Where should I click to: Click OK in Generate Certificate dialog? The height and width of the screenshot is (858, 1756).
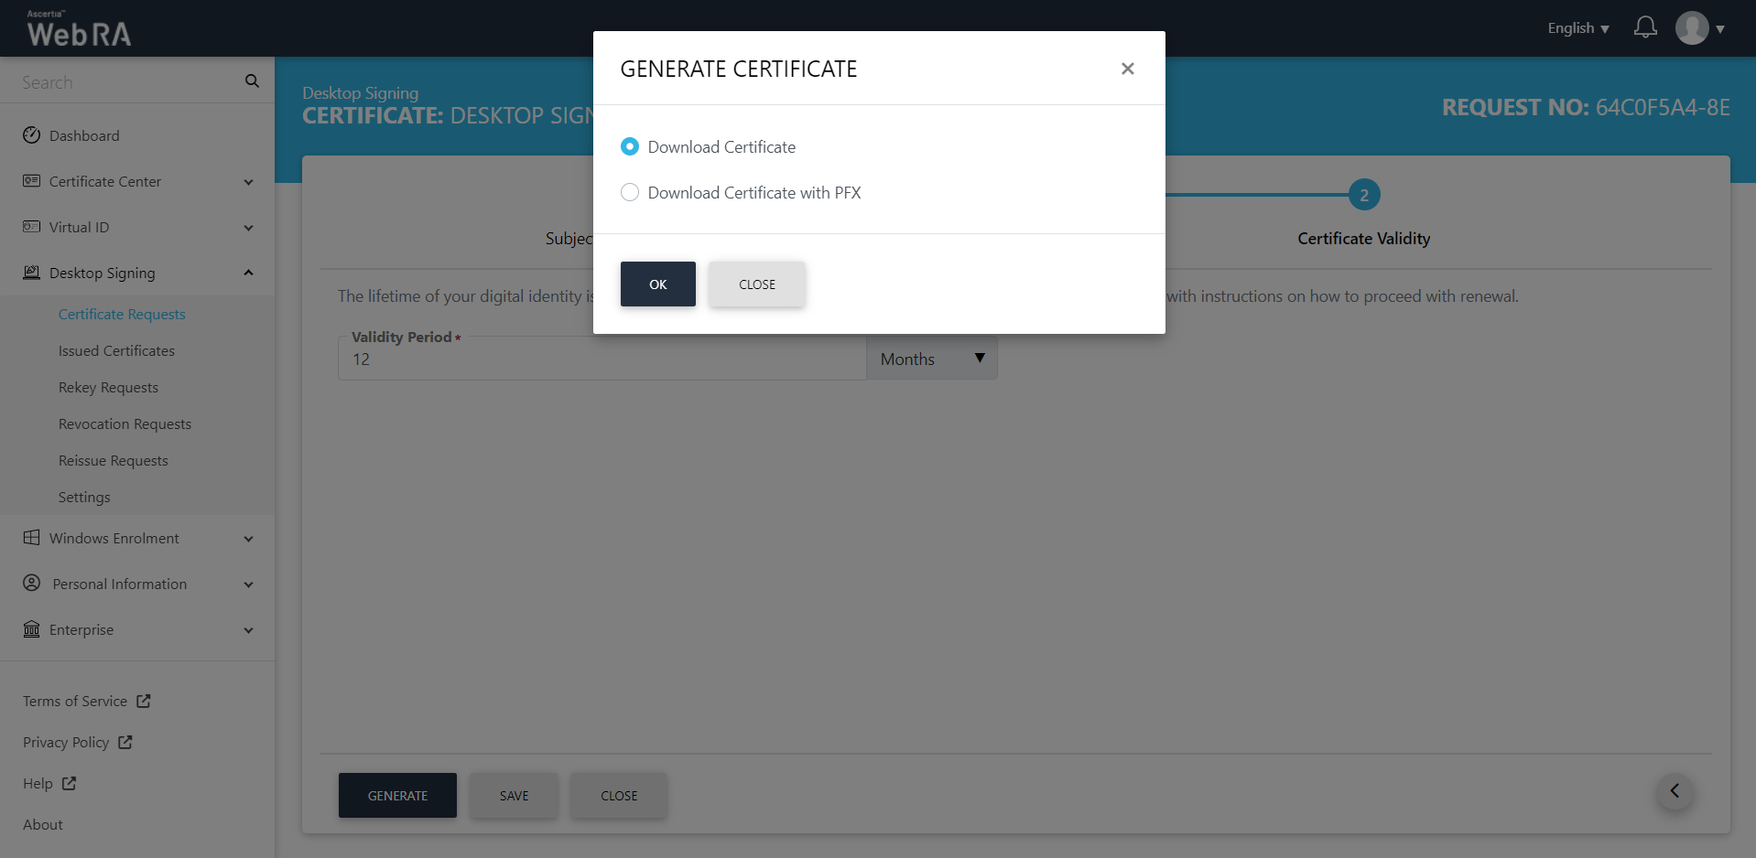pos(657,284)
